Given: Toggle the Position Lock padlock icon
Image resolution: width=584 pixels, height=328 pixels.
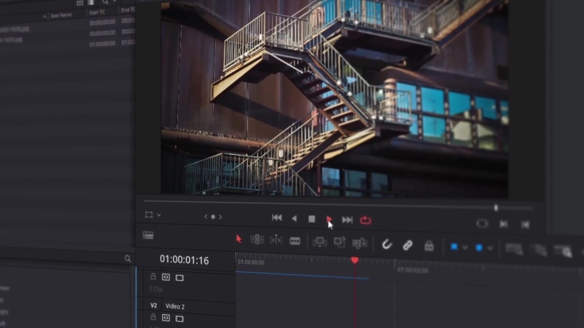Looking at the screenshot, I should [429, 246].
